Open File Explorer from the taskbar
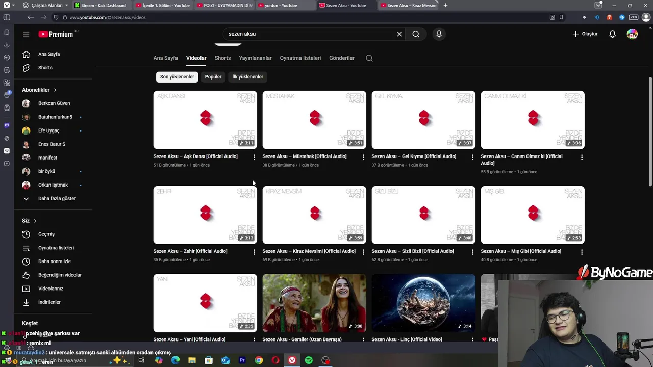 click(192, 360)
